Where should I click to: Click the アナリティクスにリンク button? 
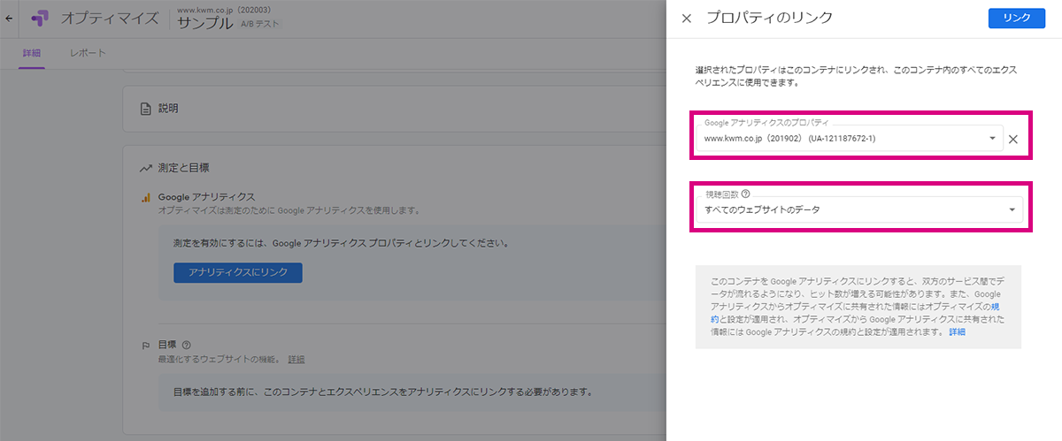[x=238, y=272]
